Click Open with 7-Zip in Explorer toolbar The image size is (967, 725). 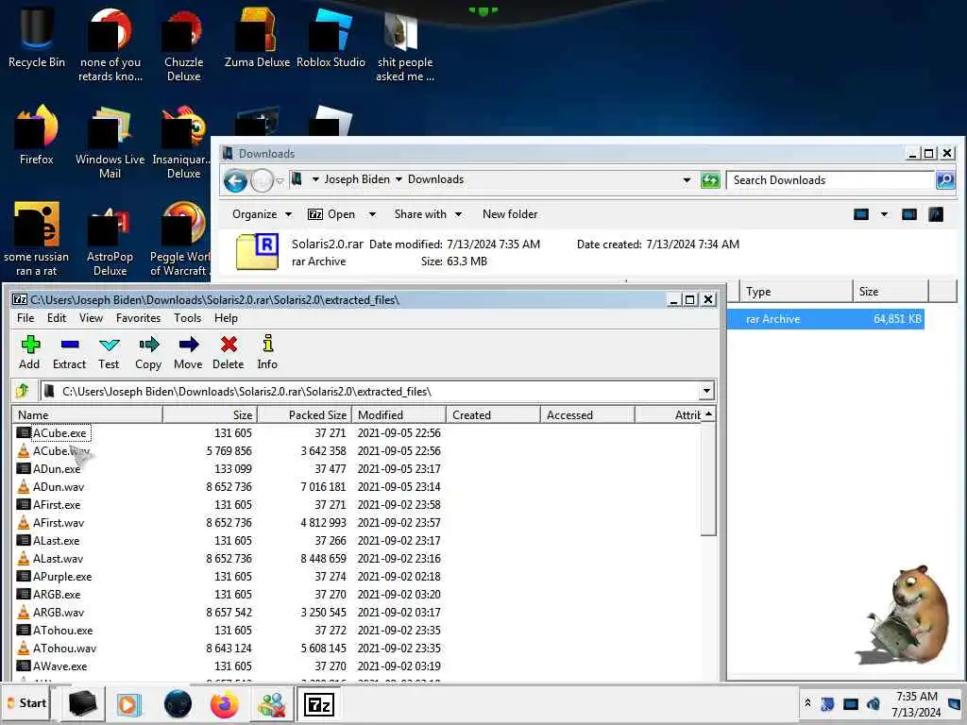tap(331, 214)
